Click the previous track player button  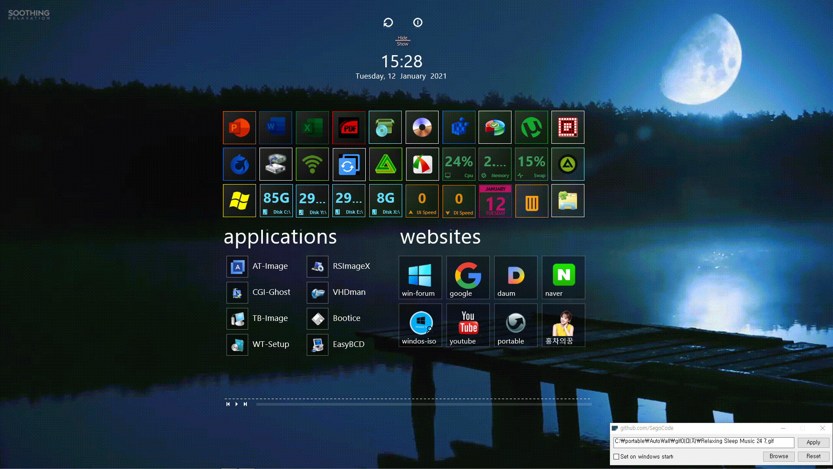[x=228, y=404]
